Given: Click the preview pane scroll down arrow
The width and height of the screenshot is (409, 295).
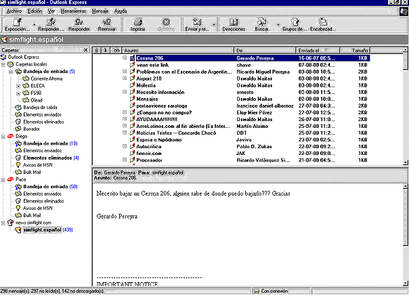Looking at the screenshot, I should pos(406,283).
